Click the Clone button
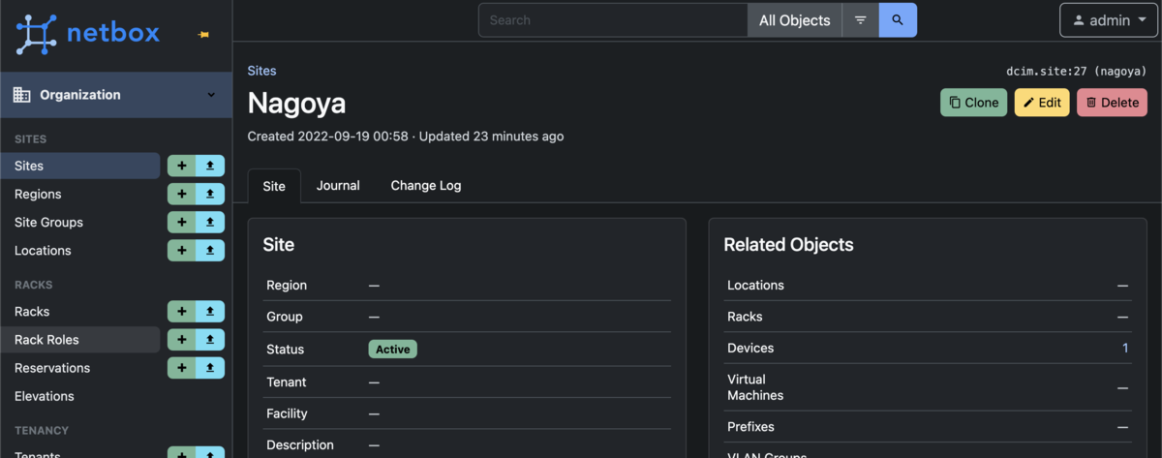The width and height of the screenshot is (1162, 458). click(974, 103)
